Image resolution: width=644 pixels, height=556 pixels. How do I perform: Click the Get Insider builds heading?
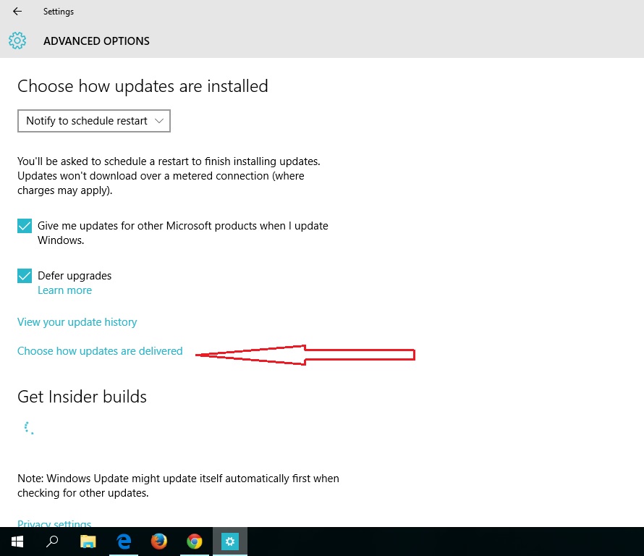point(82,397)
